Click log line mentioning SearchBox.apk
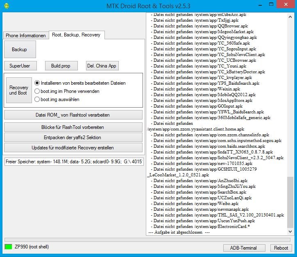The image size is (297, 257). 199,192
